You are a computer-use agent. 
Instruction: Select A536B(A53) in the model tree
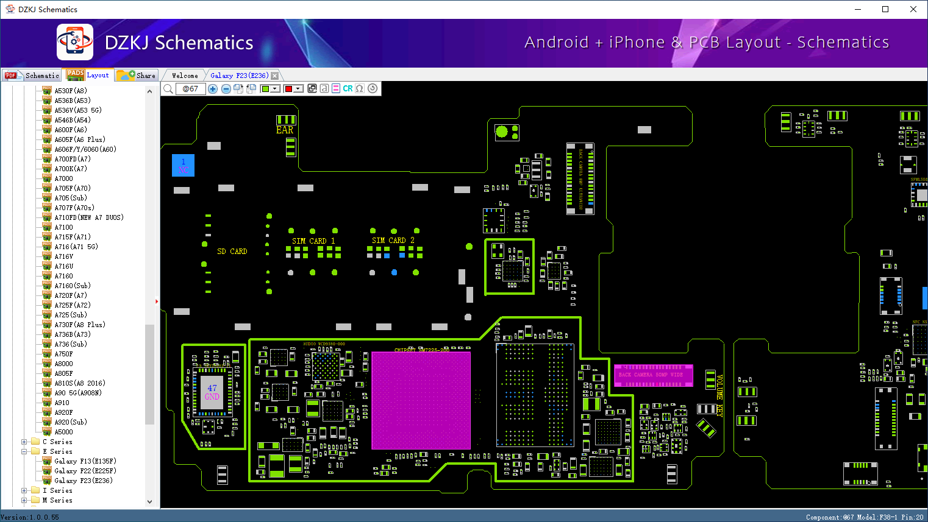tap(73, 101)
